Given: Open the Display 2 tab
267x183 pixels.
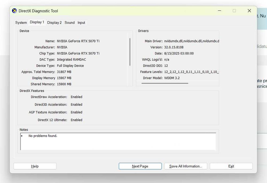Looking at the screenshot, I should [x=54, y=22].
